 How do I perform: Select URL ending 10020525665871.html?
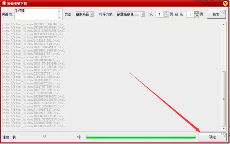33,126
